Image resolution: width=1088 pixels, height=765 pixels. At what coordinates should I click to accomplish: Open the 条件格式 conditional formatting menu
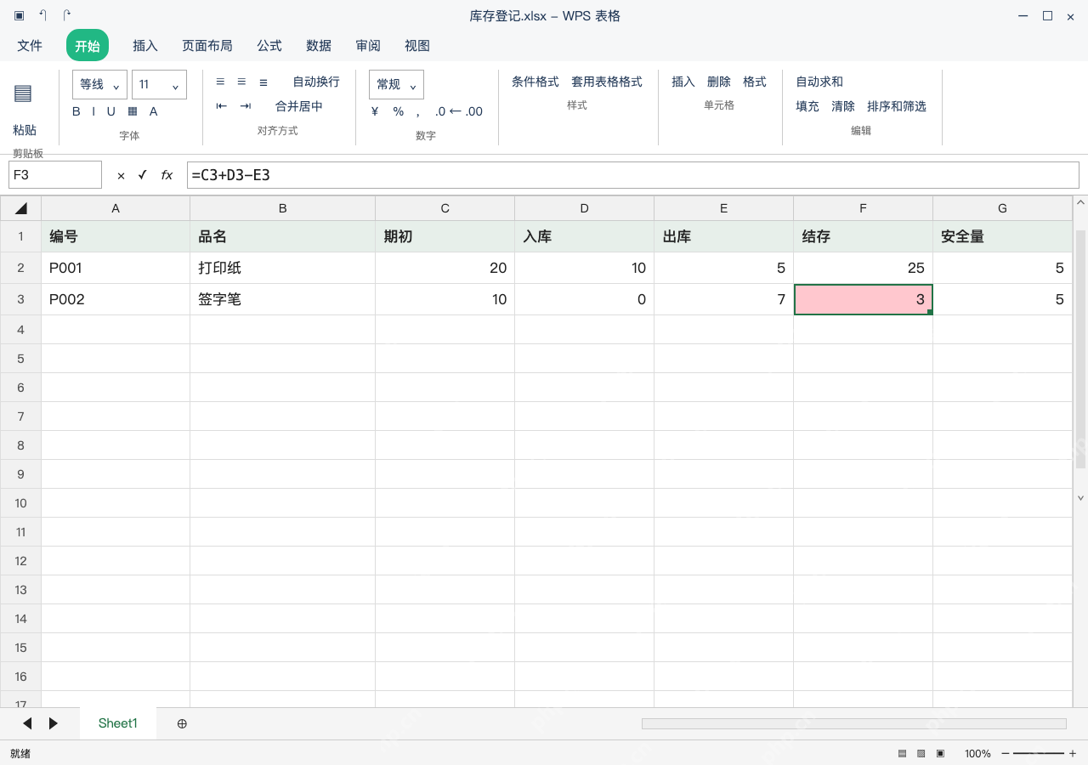(535, 82)
